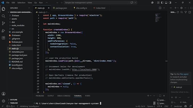The height and width of the screenshot is (108, 193).
Task: Open the Selection menu
Action: click(21, 3)
